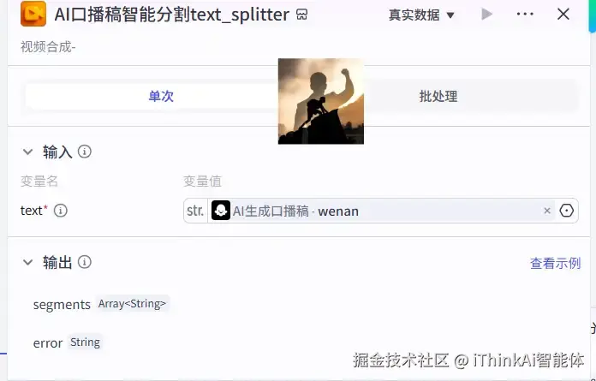The height and width of the screenshot is (381, 596).
Task: Switch to the 批处理 tab
Action: click(x=438, y=96)
